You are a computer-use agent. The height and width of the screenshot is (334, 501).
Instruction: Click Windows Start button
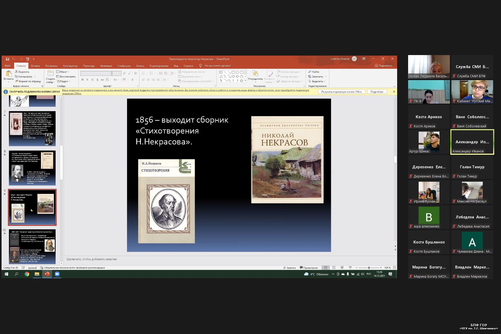tap(7, 274)
